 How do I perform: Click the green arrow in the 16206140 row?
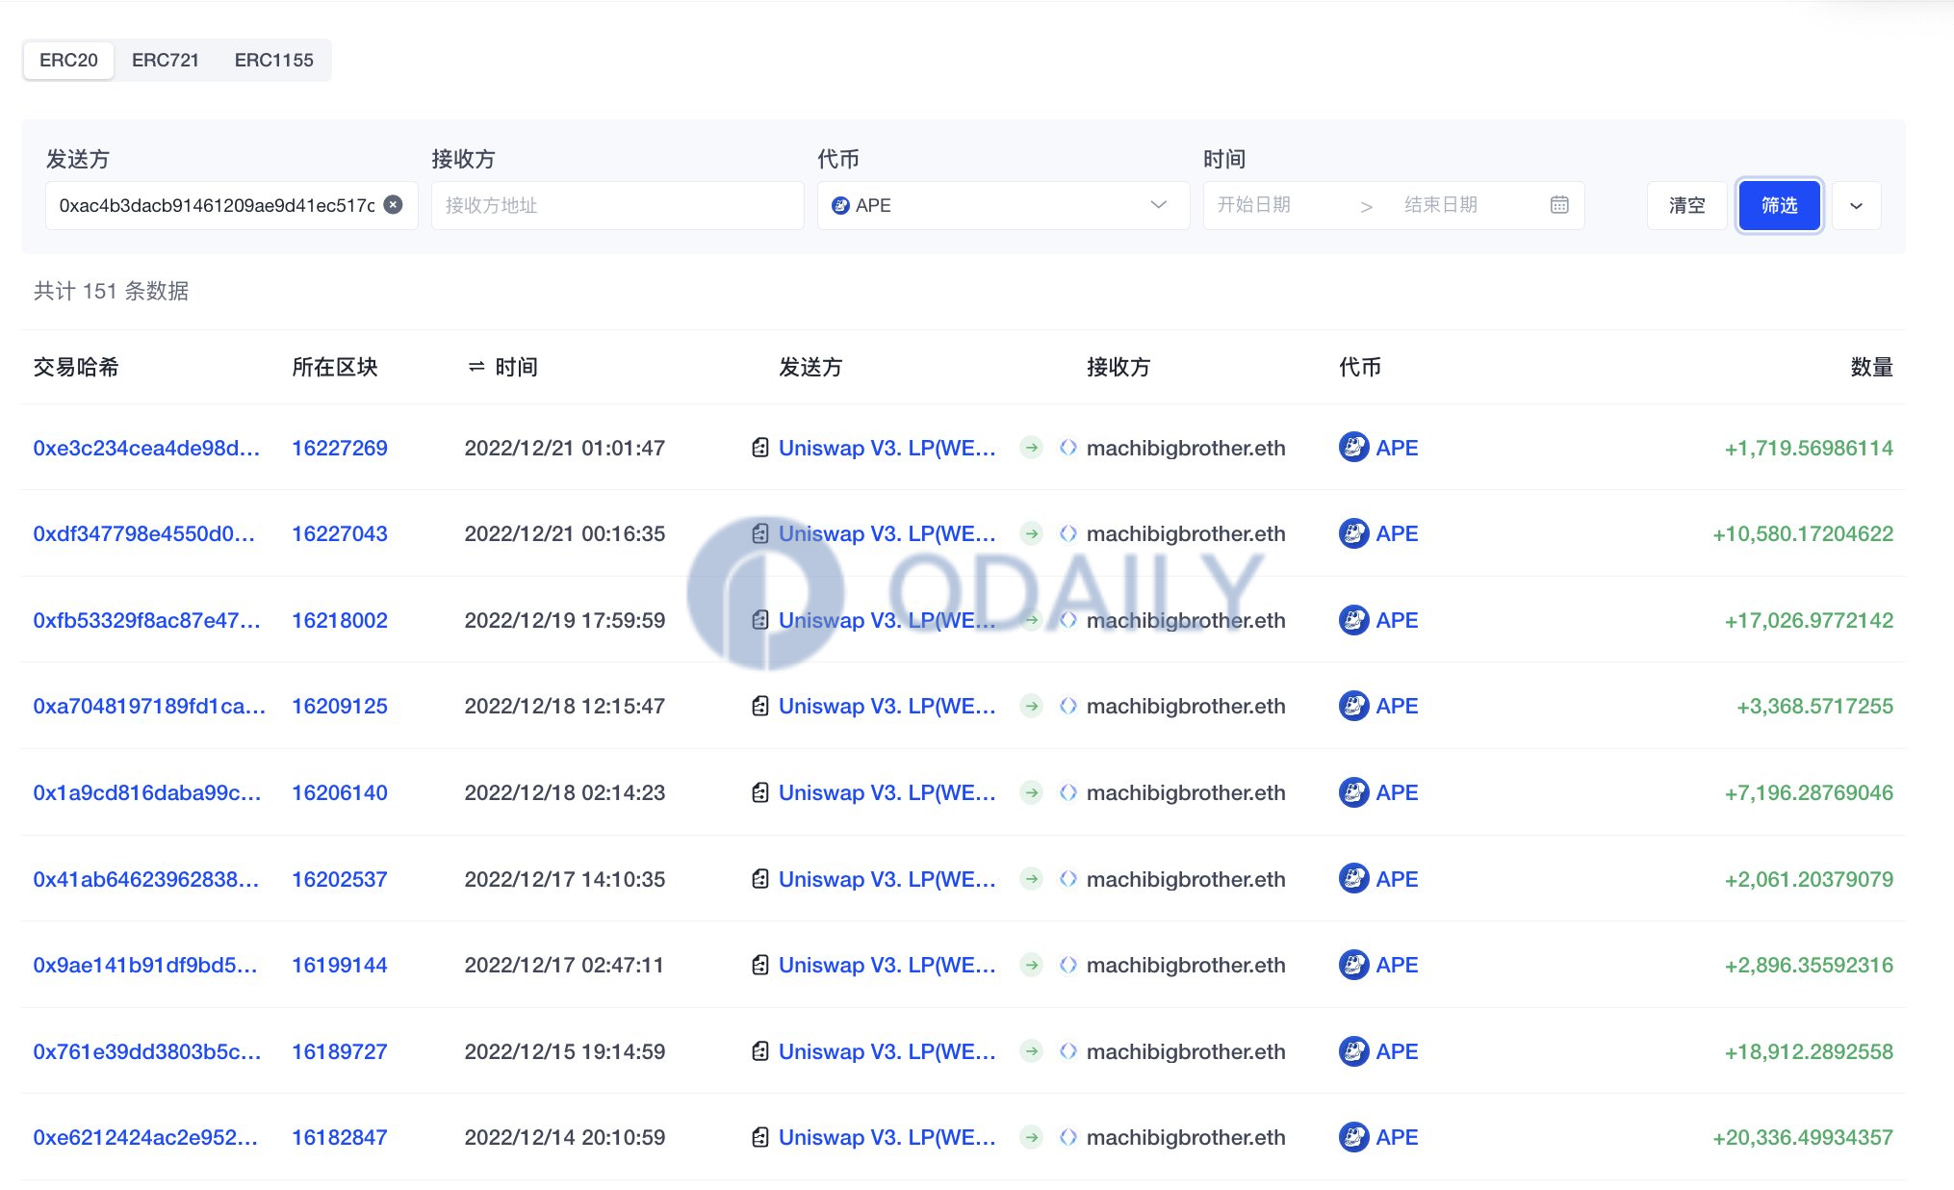(x=1031, y=792)
